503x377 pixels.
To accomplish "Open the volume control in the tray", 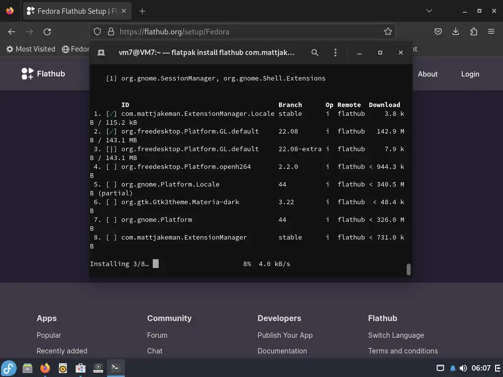I will pyautogui.click(x=463, y=368).
